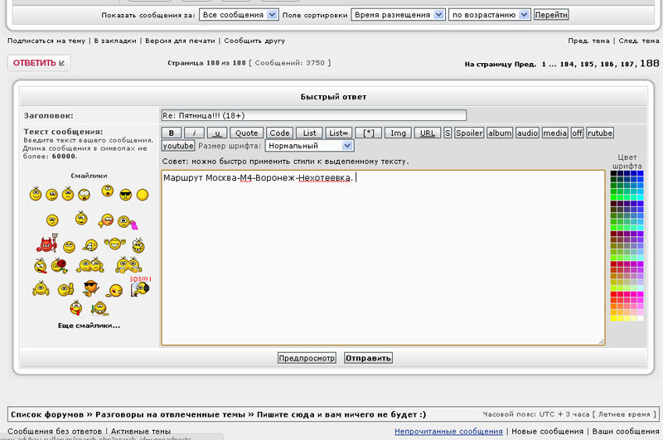
Task: Go to page 187 of the topic
Action: [x=628, y=64]
